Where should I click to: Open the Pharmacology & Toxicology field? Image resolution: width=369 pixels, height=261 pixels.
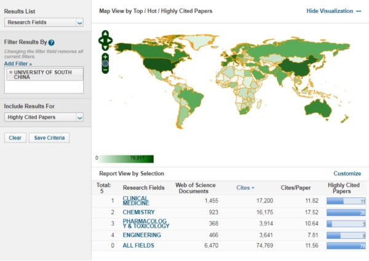pos(140,224)
